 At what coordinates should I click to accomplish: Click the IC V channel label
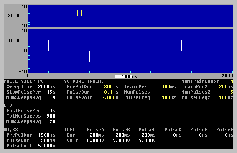pyautogui.click(x=14, y=40)
